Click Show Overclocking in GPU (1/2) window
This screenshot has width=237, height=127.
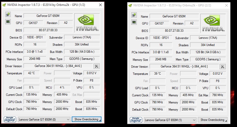pyautogui.click(x=87, y=119)
